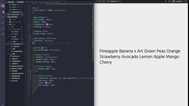Open gatsby-browser.js file
Viewport: 189px width, 106px height.
click(x=17, y=66)
